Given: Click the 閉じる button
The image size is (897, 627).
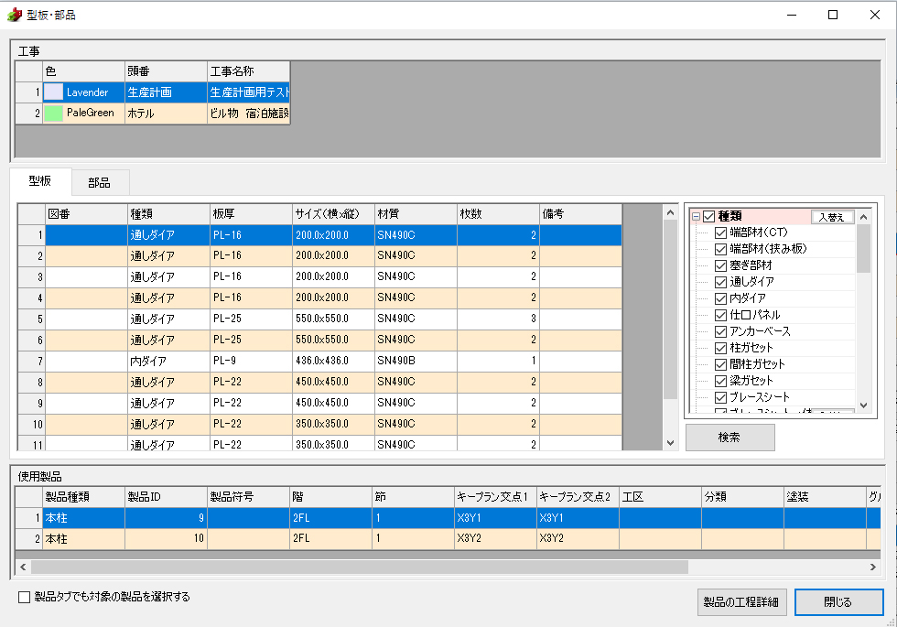Looking at the screenshot, I should click(838, 601).
